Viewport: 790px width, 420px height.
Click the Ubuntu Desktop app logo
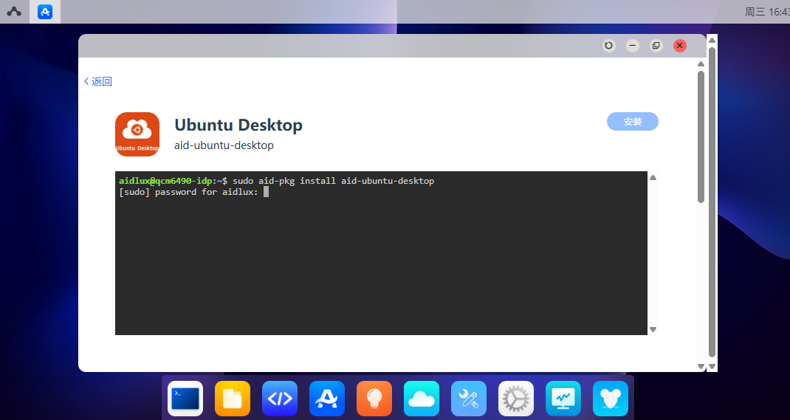point(137,134)
